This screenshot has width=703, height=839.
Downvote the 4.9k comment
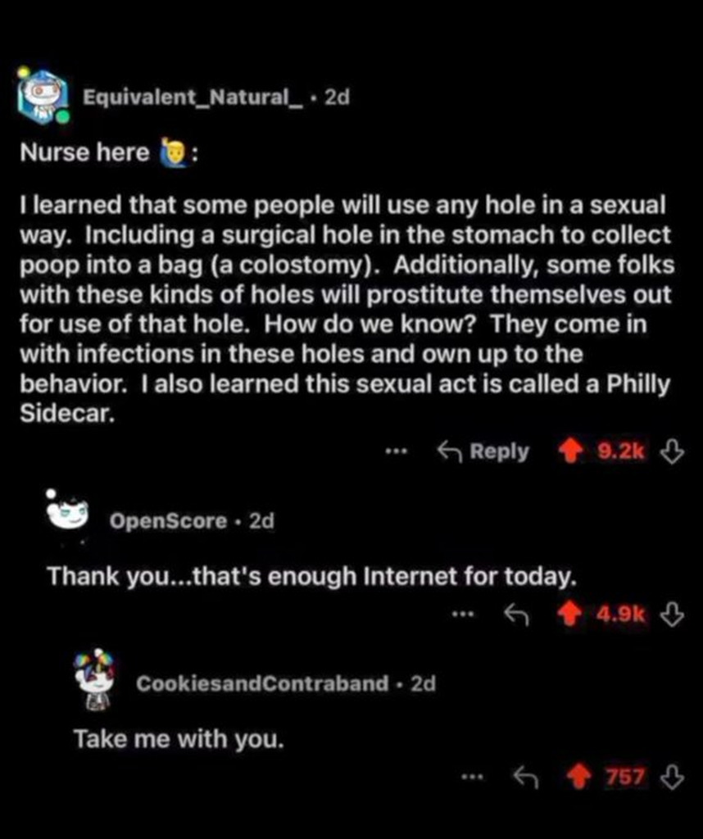tap(672, 614)
